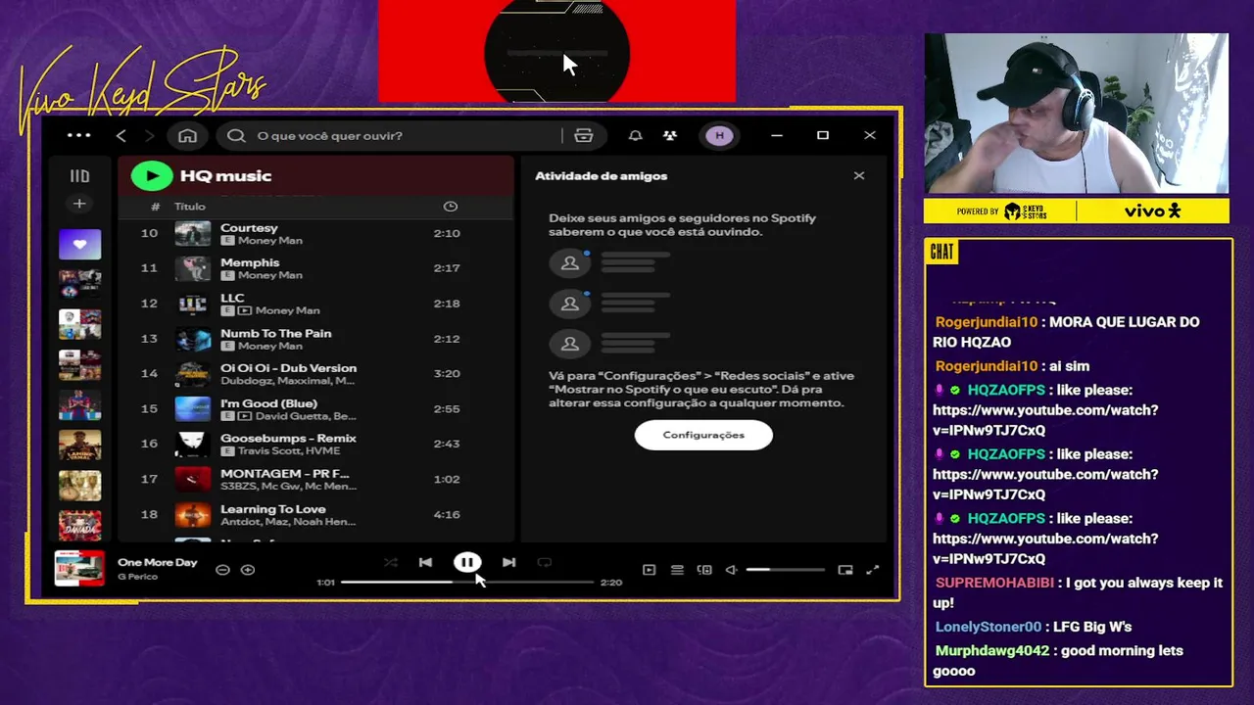Toggle the Now Playing view icon
The width and height of the screenshot is (1254, 705).
(x=649, y=570)
